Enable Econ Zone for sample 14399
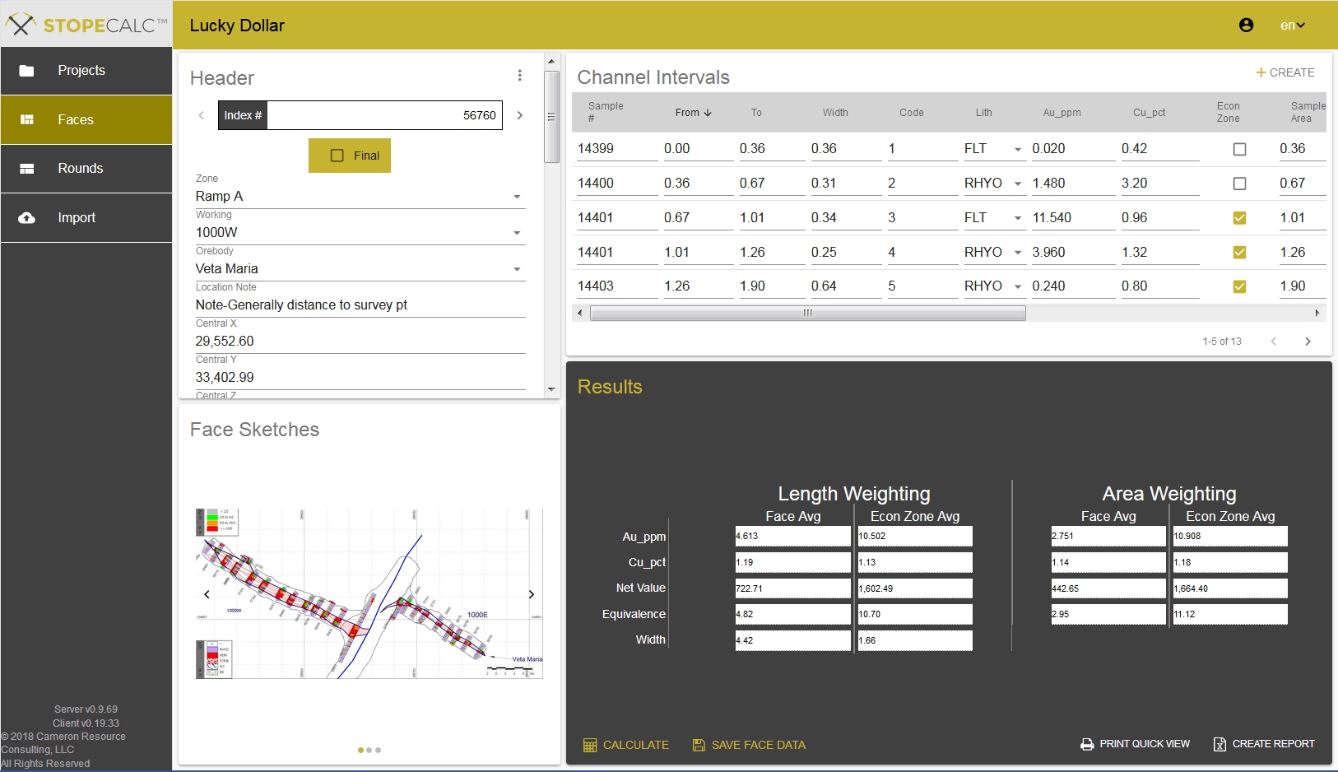The height and width of the screenshot is (772, 1338). coord(1239,149)
